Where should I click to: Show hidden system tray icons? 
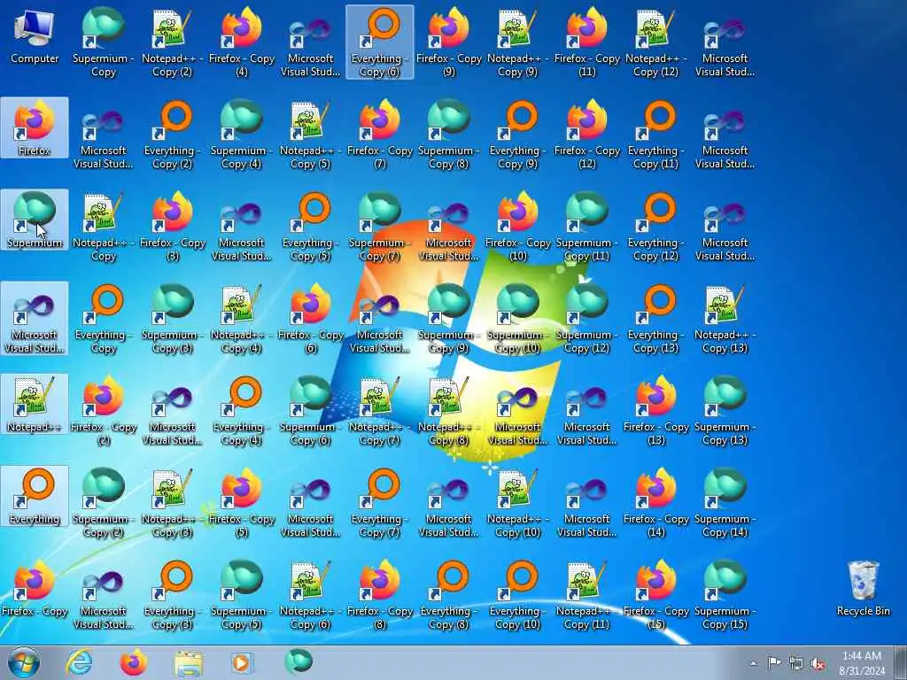pyautogui.click(x=753, y=663)
